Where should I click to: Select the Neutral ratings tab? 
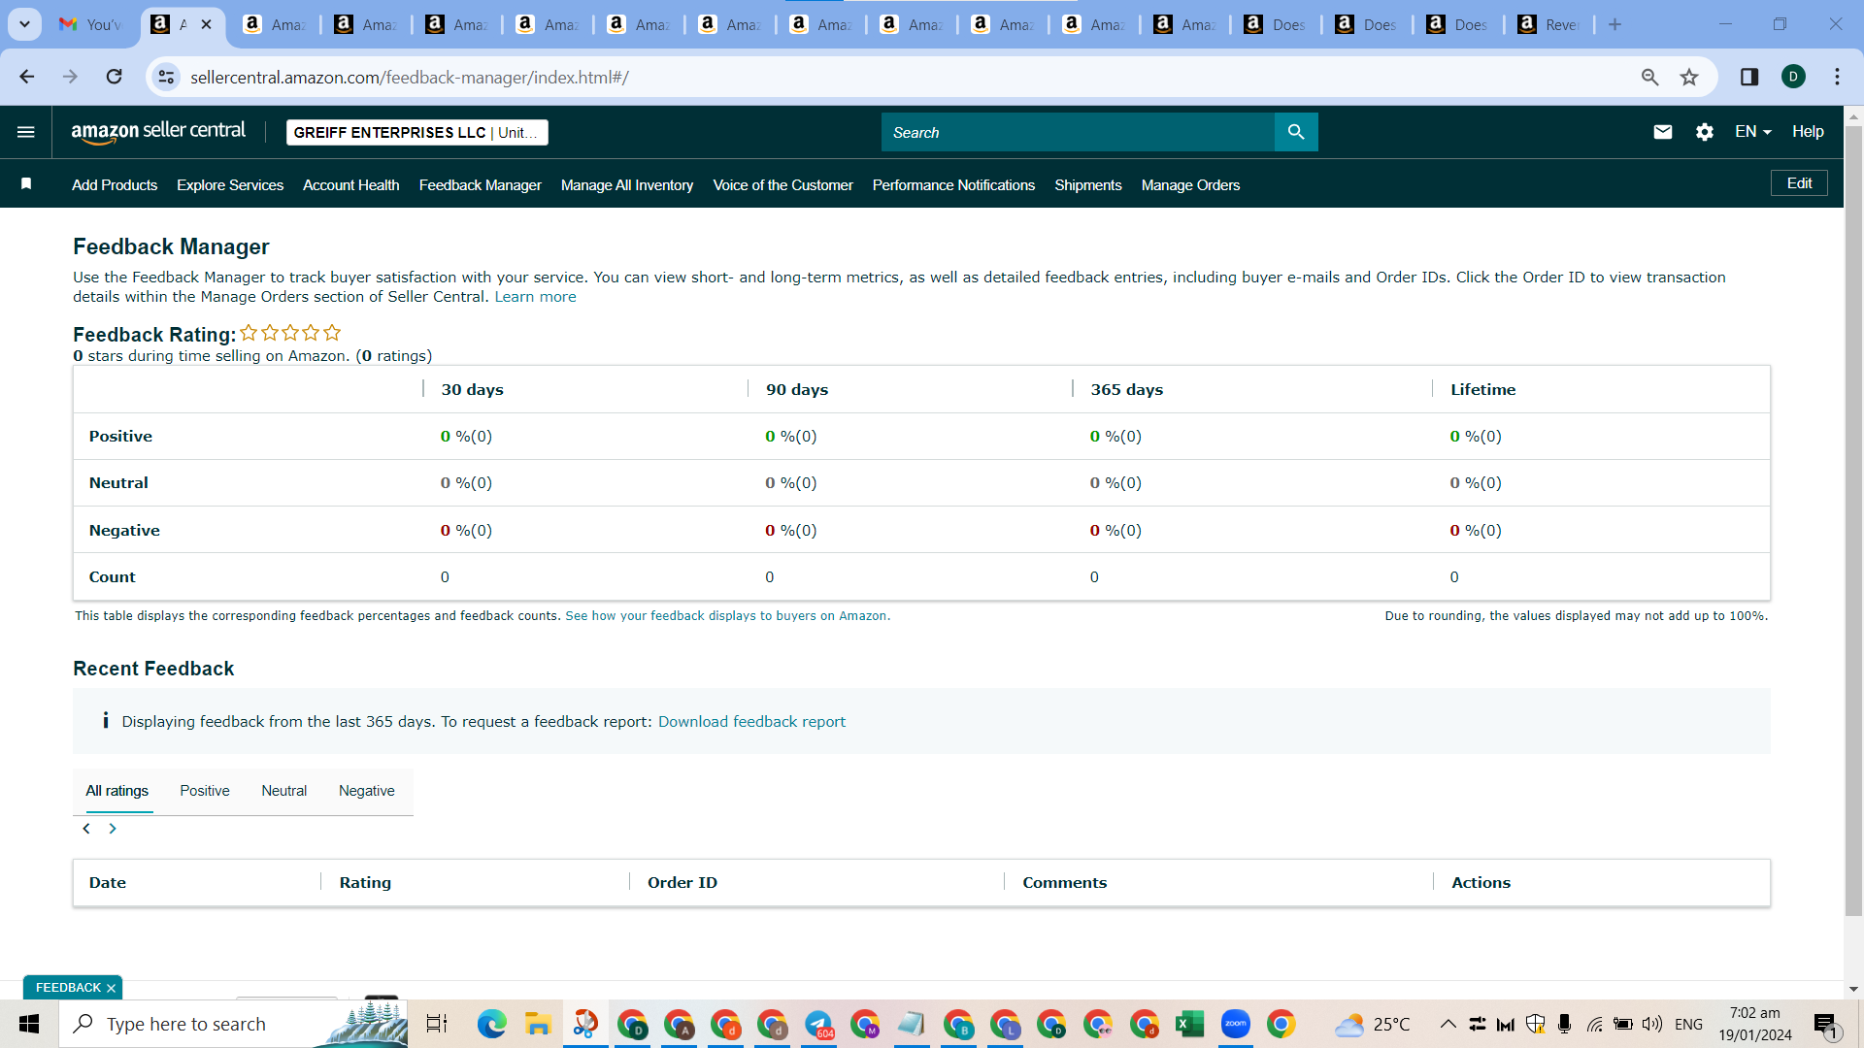[x=283, y=791]
